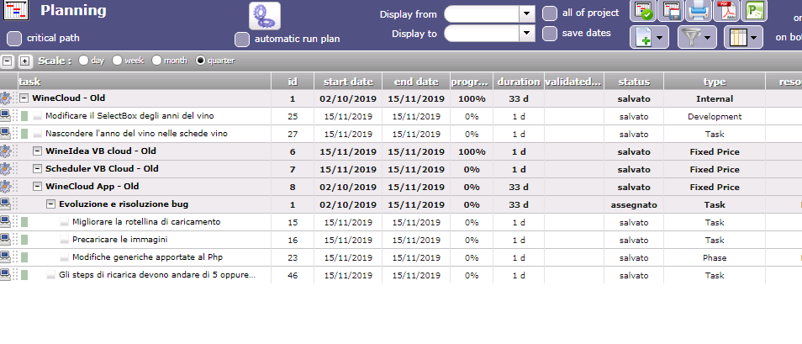This screenshot has height=344, width=802.
Task: Collapse WineIdea VB cloud - Old
Action: (x=37, y=151)
